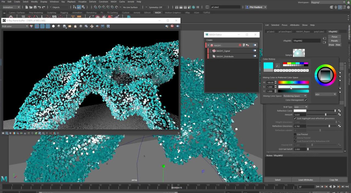Open Phil Radford account dropdown
Image resolution: width=351 pixels, height=193 pixels.
click(x=256, y=7)
